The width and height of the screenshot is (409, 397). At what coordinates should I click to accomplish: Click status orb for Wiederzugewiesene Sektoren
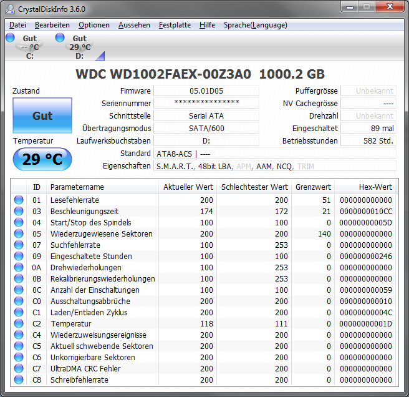[19, 233]
